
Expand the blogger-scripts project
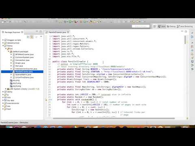point(3,40)
